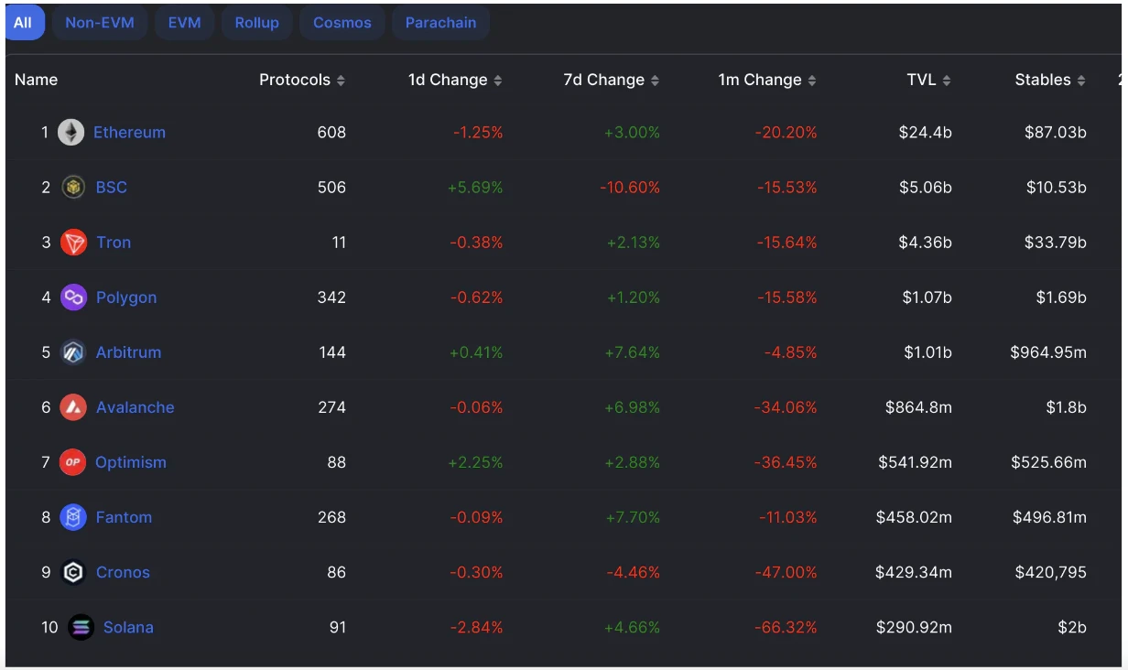Click the Stables column header label

point(1043,80)
